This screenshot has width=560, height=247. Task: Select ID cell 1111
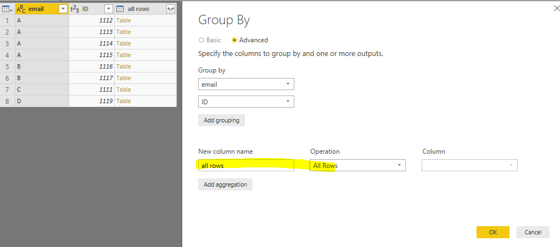(92, 89)
